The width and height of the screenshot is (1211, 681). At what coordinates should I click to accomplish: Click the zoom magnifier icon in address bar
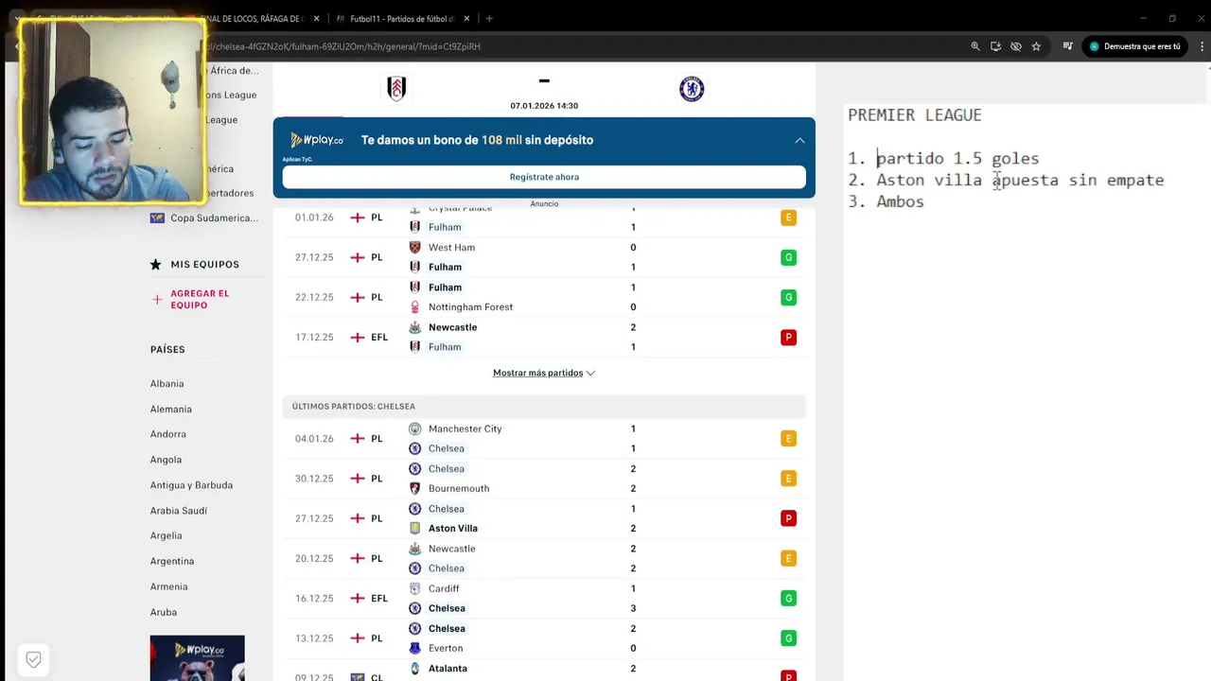975,46
